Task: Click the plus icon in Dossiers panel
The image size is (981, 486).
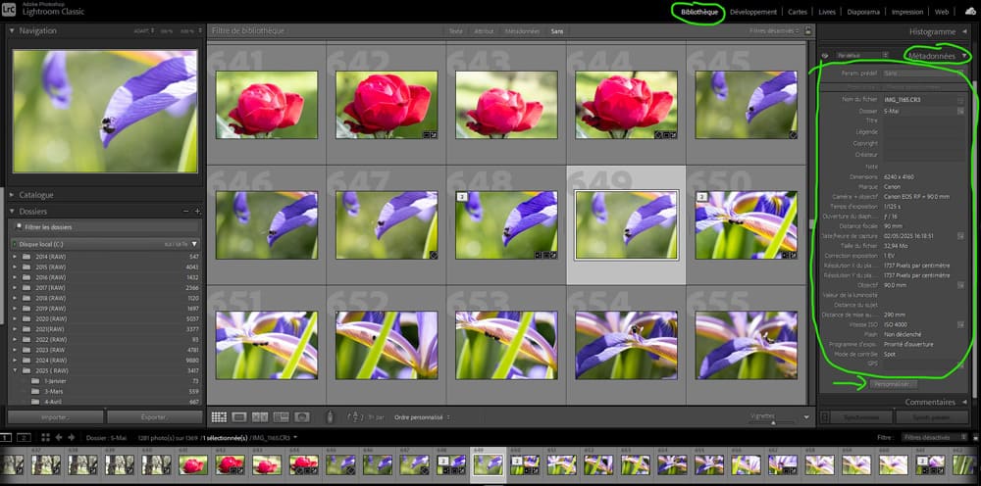Action: pos(197,212)
